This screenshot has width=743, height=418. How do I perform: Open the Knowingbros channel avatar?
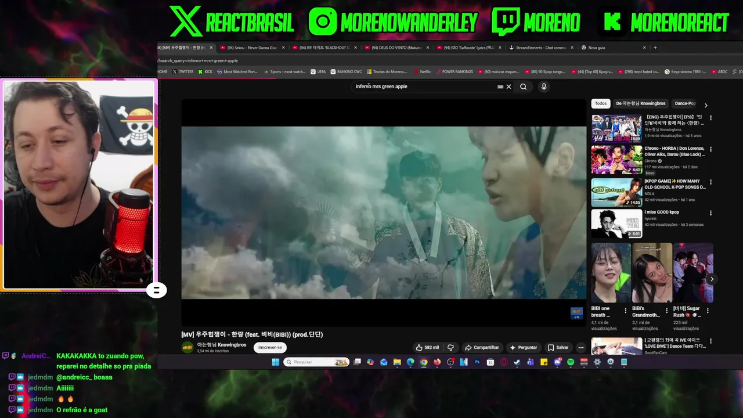point(187,347)
